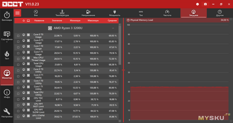Click the monitor display column header icon

point(28,21)
